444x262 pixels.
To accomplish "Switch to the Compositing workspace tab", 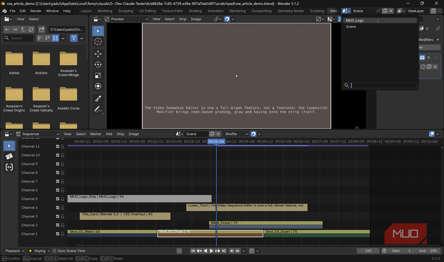I will click(x=261, y=11).
